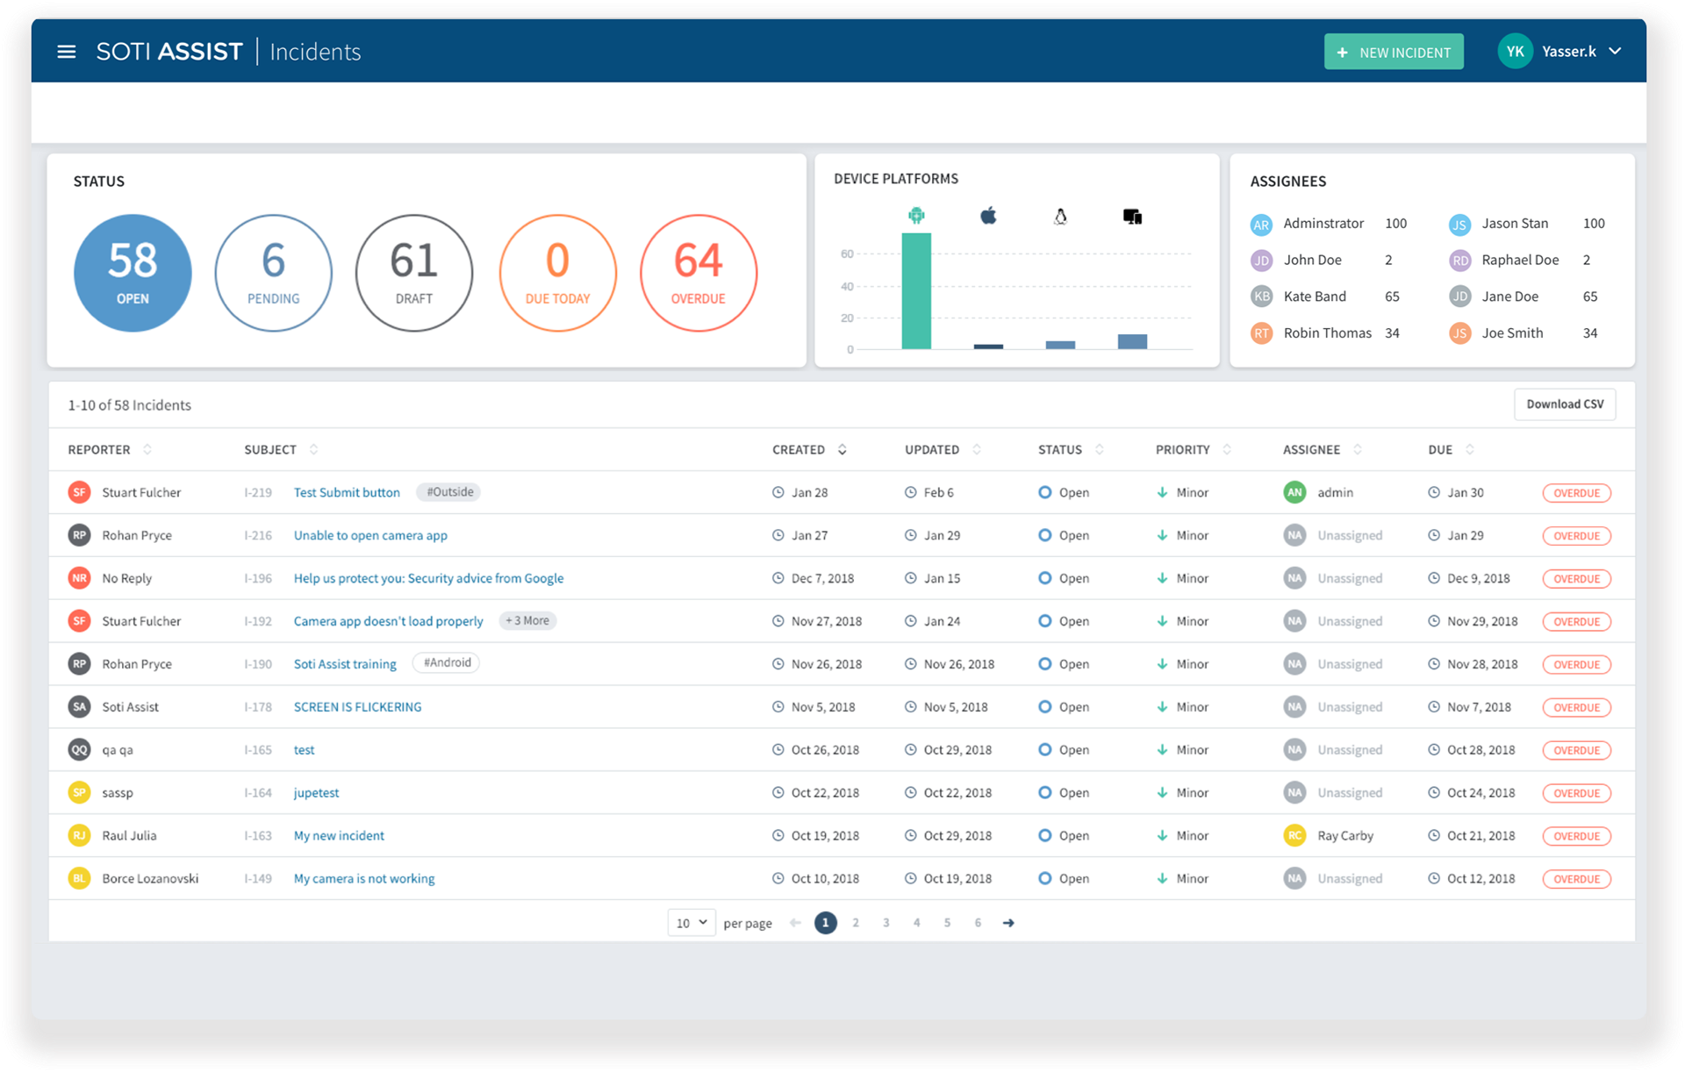Go to page 6
The width and height of the screenshot is (1685, 1072).
(x=978, y=923)
